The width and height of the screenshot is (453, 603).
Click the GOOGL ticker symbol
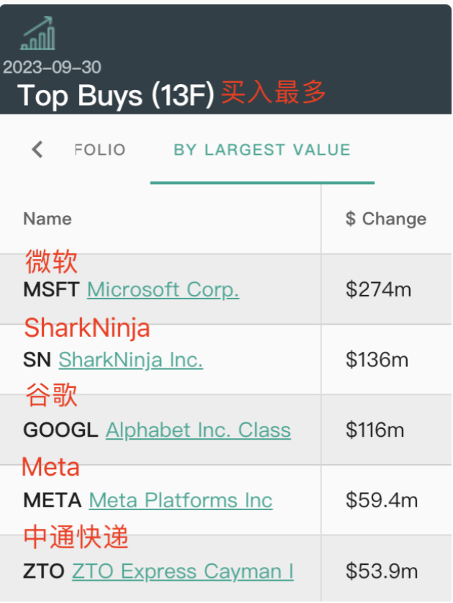[x=60, y=430]
